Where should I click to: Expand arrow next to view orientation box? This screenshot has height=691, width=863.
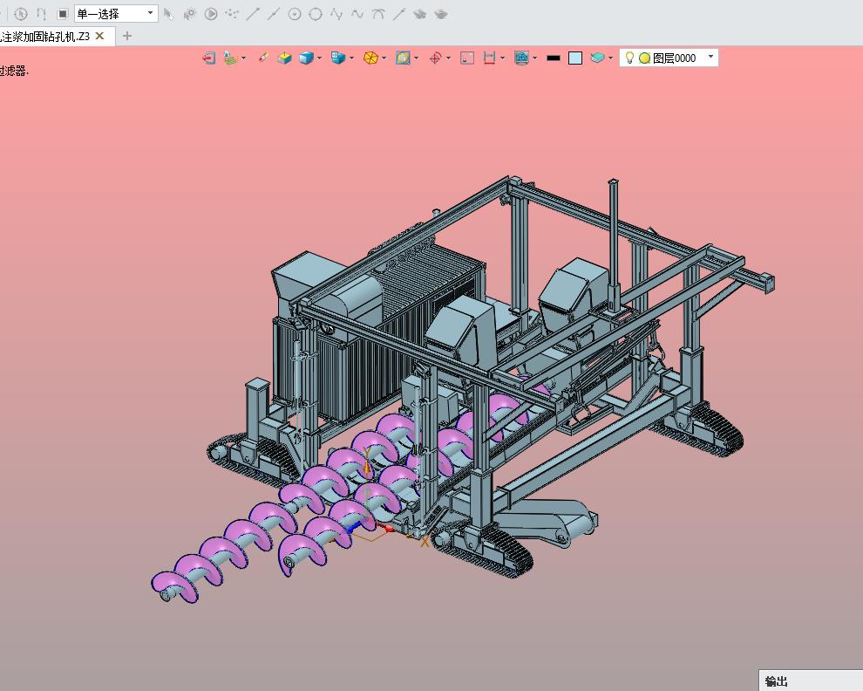pyautogui.click(x=351, y=58)
